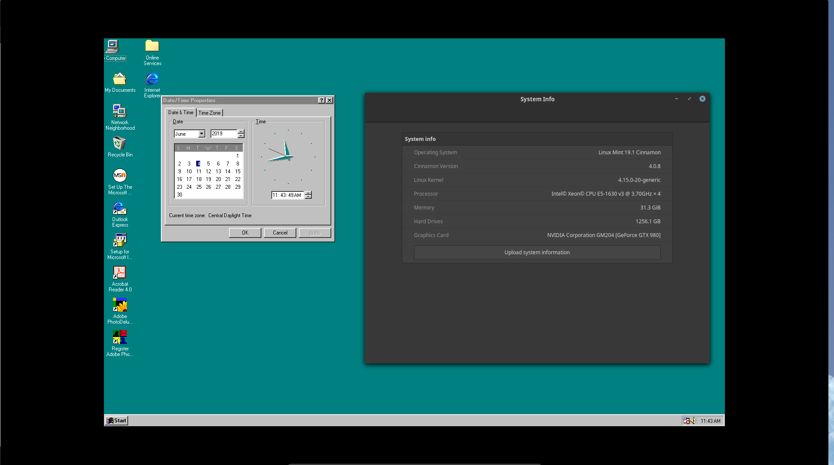Click Cancel in Date/Time Properties
The image size is (834, 465).
pos(280,233)
